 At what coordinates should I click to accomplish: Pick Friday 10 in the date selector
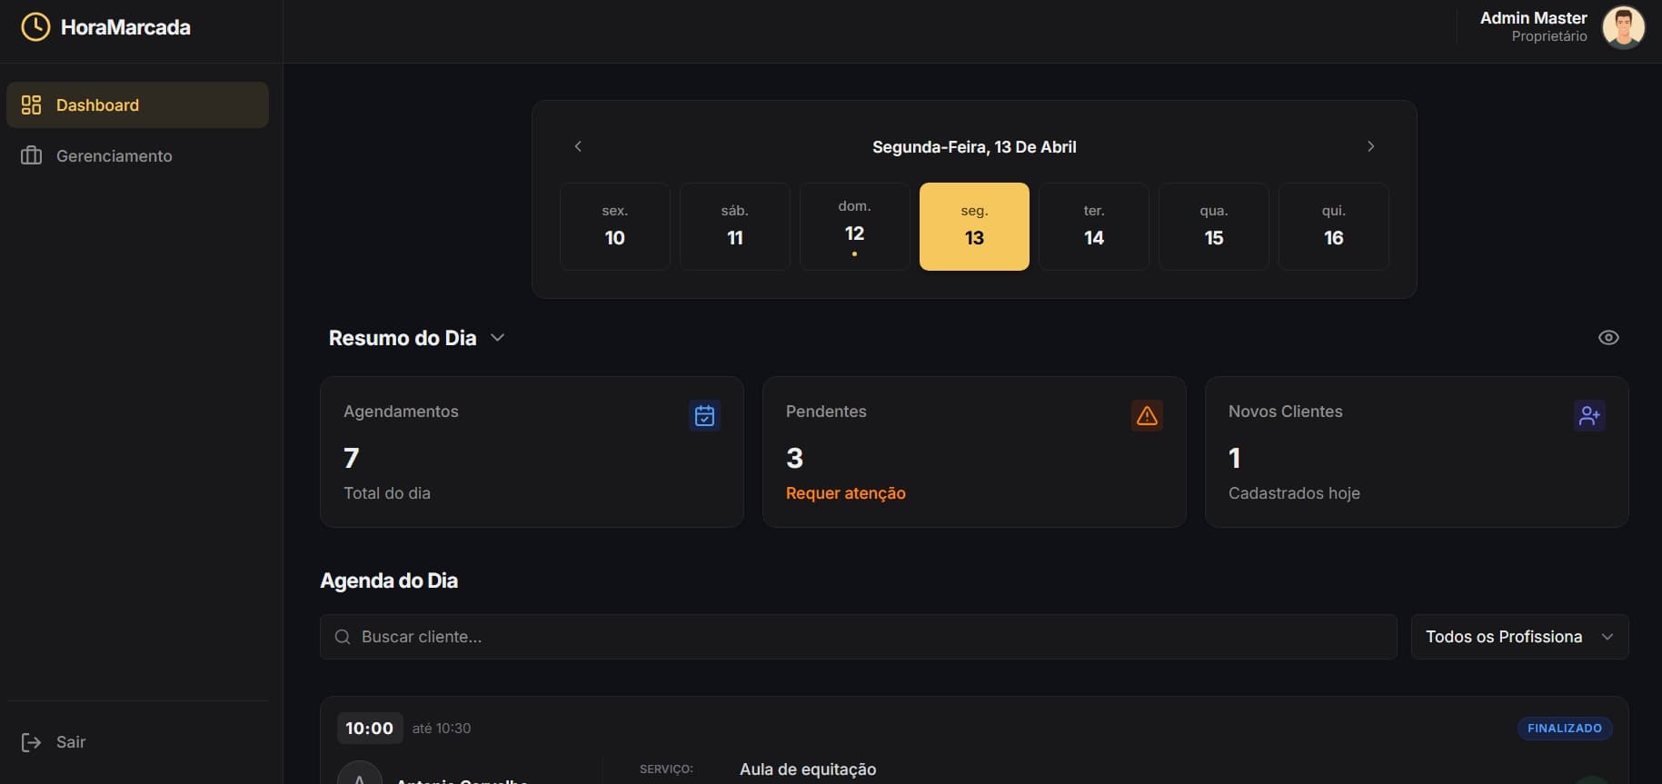pos(615,226)
